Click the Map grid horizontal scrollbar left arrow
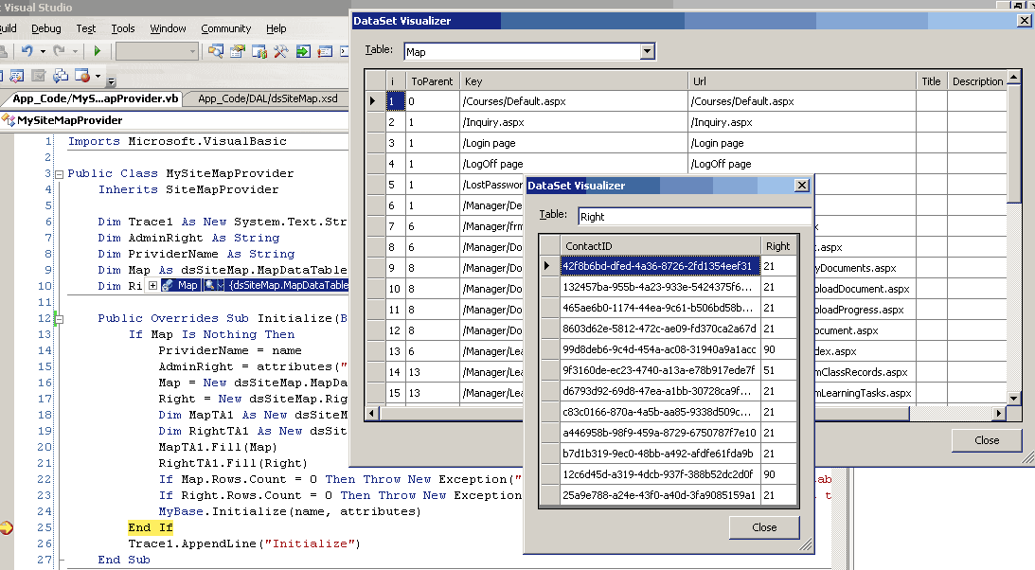The image size is (1035, 570). pyautogui.click(x=372, y=413)
